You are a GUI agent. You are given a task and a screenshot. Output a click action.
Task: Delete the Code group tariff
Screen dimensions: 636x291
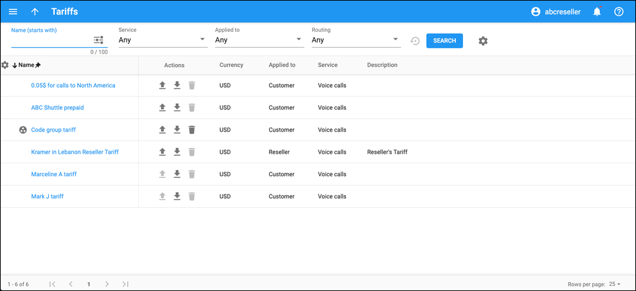(192, 130)
